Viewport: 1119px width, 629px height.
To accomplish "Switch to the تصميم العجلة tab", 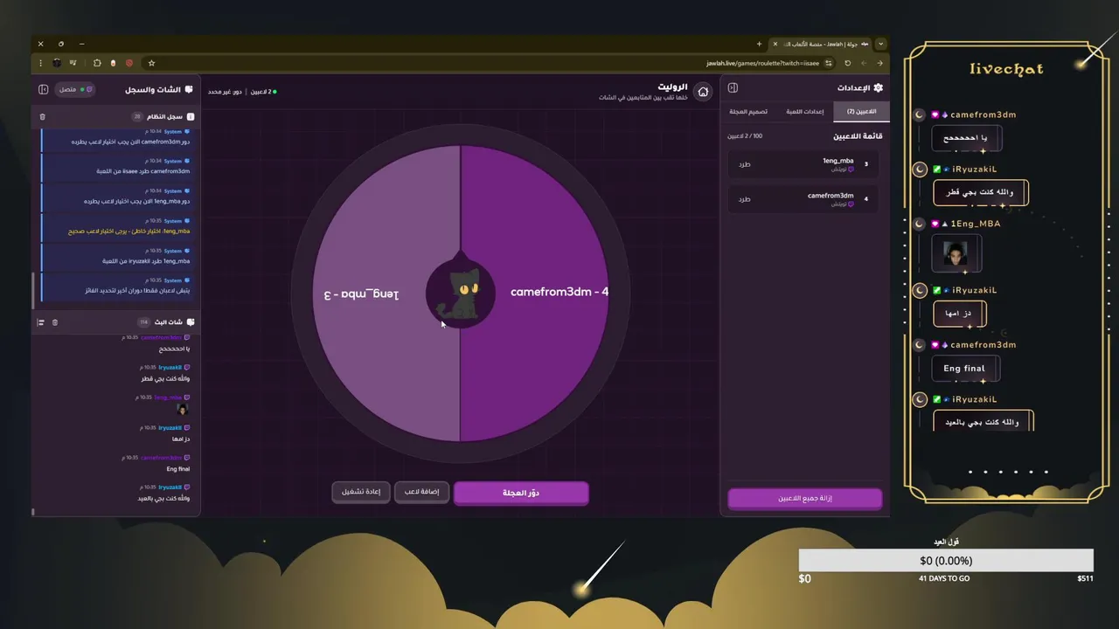I will 748,112.
